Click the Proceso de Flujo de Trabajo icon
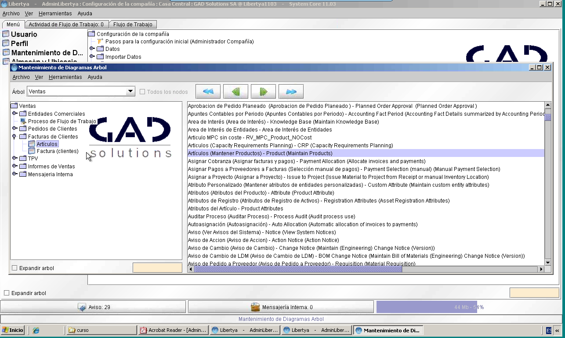 pyautogui.click(x=23, y=121)
